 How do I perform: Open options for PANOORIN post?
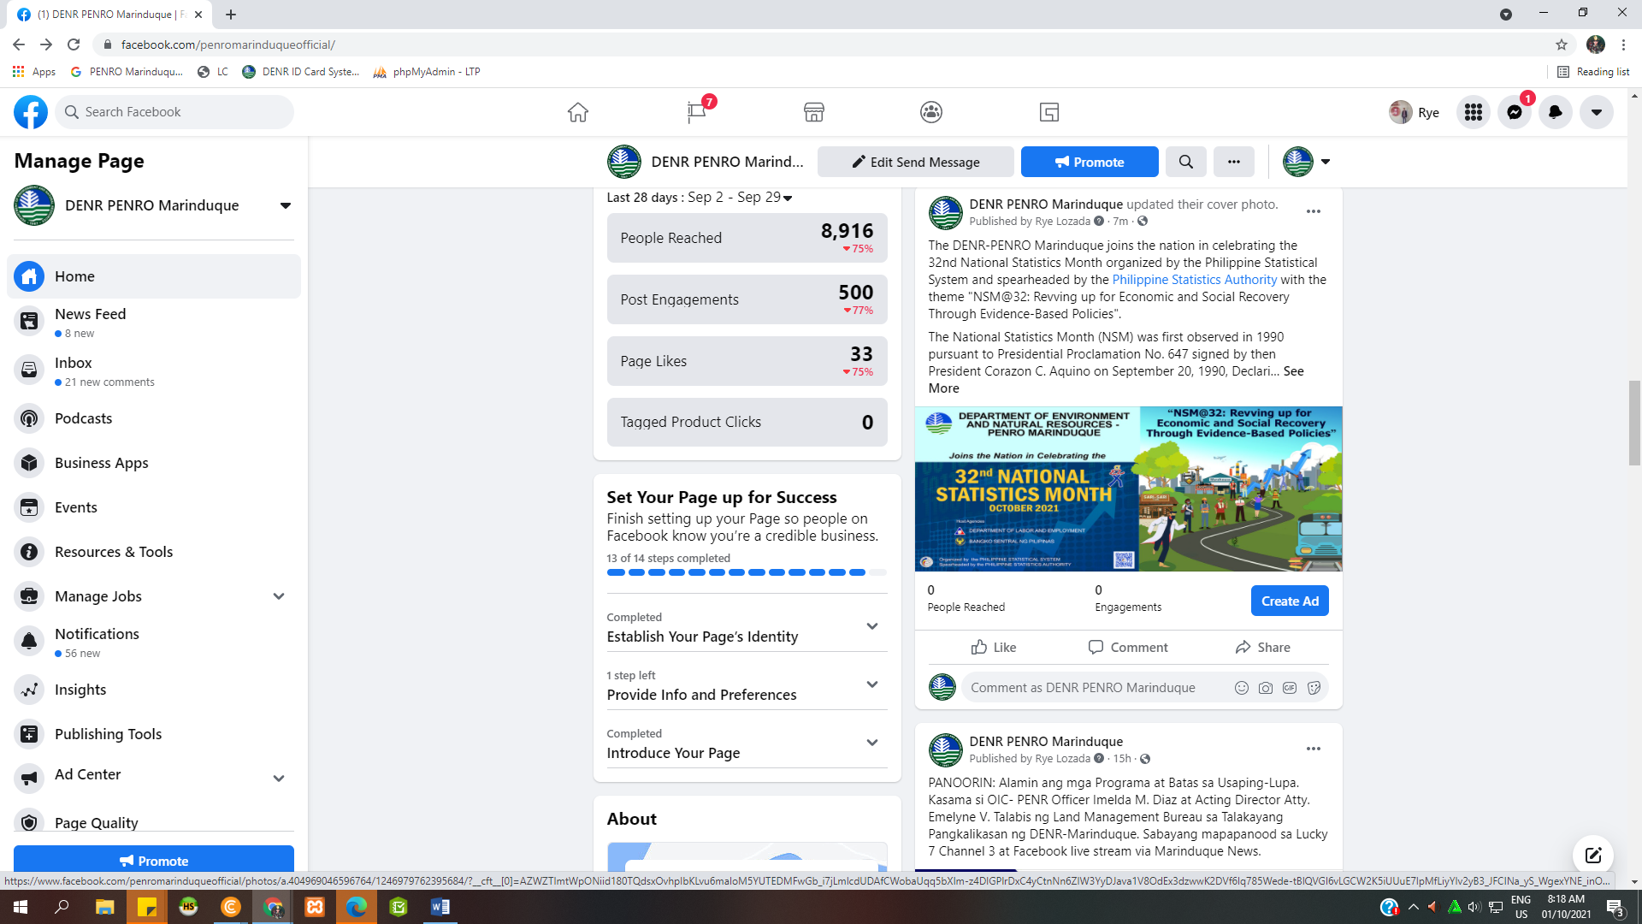click(1313, 749)
